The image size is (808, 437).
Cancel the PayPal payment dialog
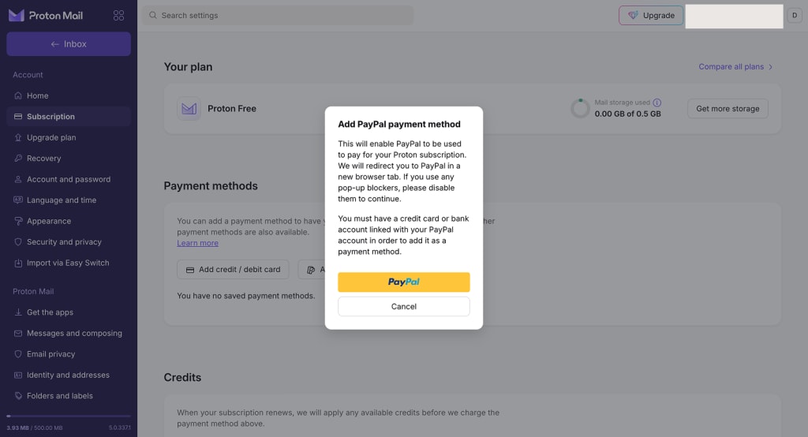(x=403, y=306)
